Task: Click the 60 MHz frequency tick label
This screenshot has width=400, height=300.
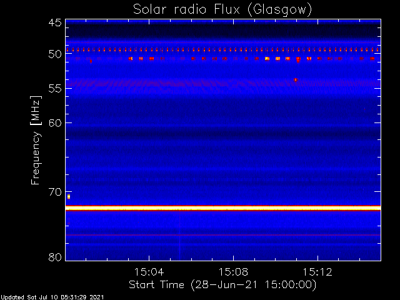Action: click(x=55, y=123)
